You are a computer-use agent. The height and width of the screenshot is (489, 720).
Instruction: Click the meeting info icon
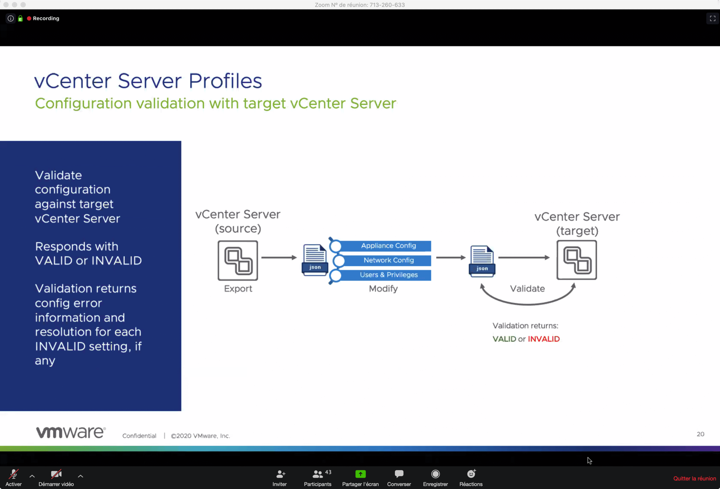pos(10,18)
